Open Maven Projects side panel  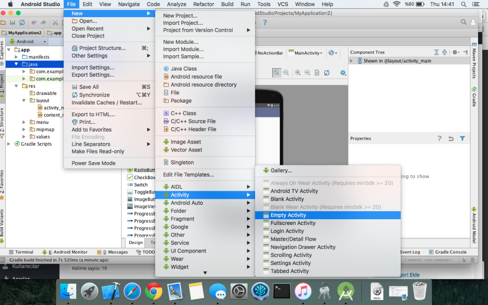pyautogui.click(x=474, y=61)
